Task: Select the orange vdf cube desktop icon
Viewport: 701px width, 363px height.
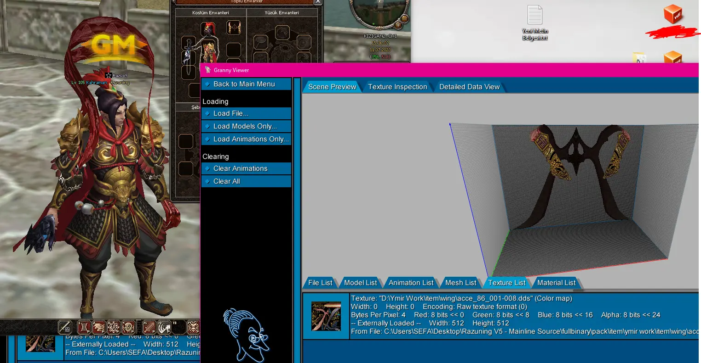Action: tap(673, 14)
